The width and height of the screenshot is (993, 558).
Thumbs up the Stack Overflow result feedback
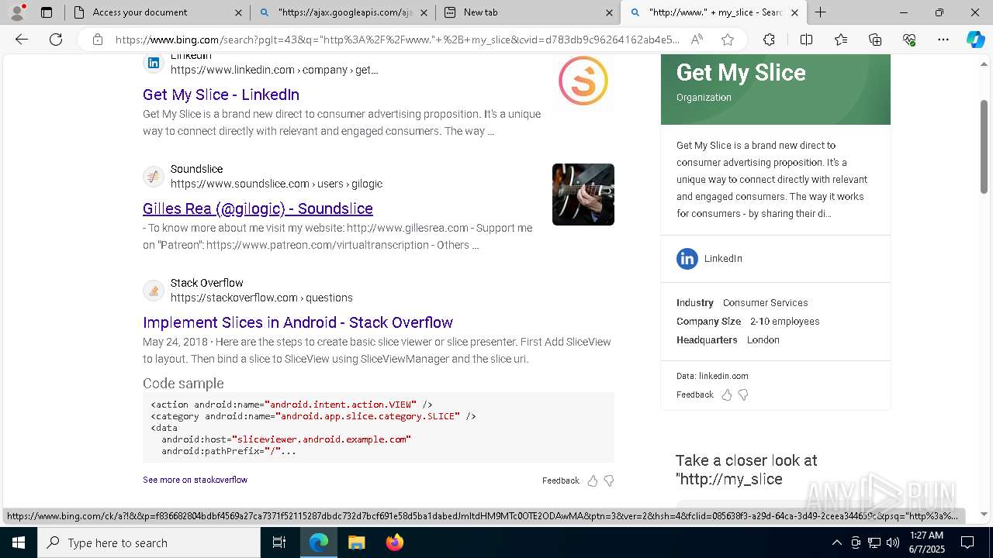(593, 480)
